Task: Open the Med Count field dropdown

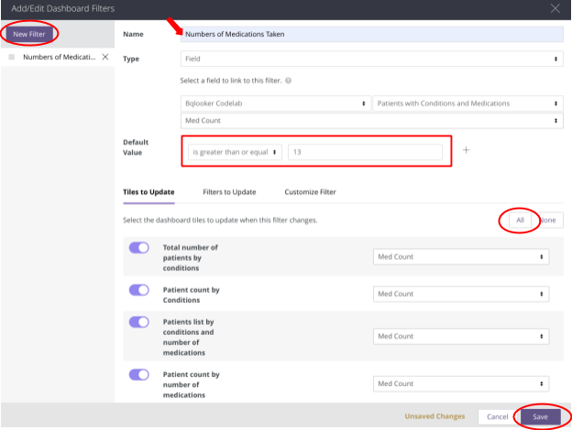Action: coord(371,120)
